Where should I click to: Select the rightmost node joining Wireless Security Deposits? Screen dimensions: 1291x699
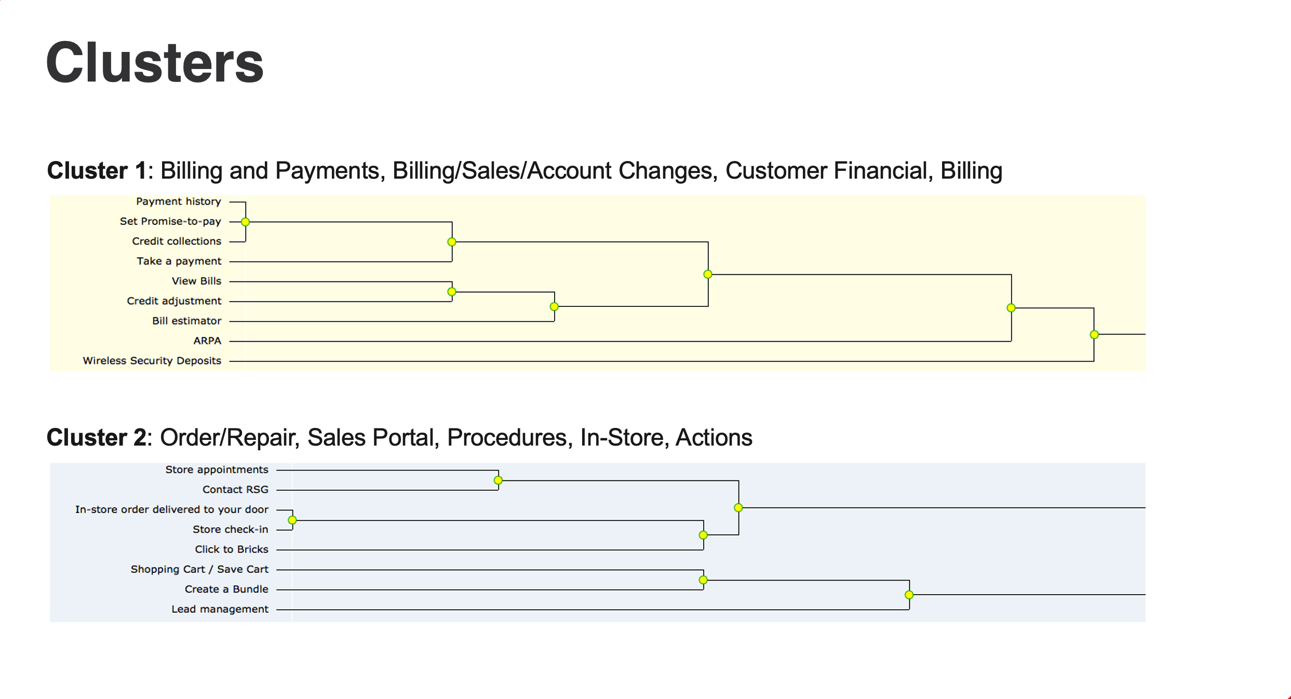pyautogui.click(x=1094, y=334)
